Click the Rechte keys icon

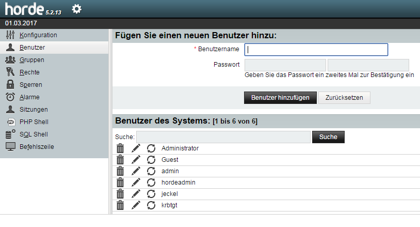coord(10,72)
